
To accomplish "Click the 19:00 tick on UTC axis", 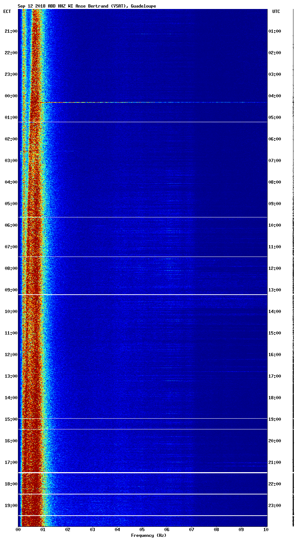I will point(275,419).
